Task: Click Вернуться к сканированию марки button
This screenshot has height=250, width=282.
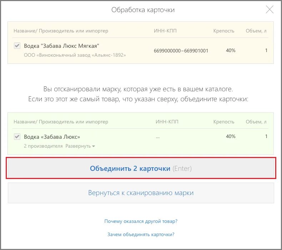Action: click(x=141, y=193)
